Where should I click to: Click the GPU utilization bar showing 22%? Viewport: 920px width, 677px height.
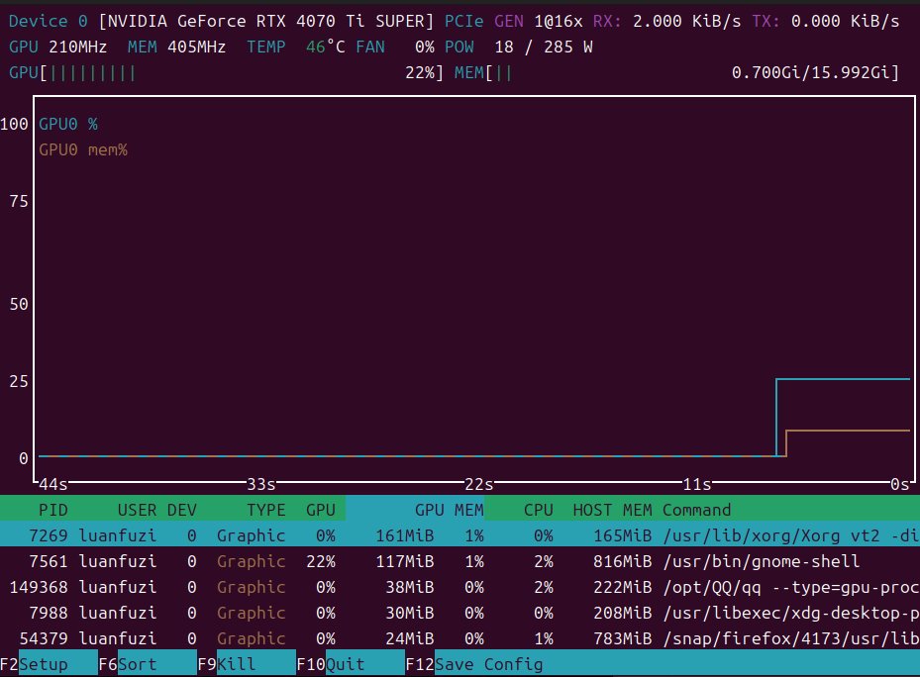point(227,72)
